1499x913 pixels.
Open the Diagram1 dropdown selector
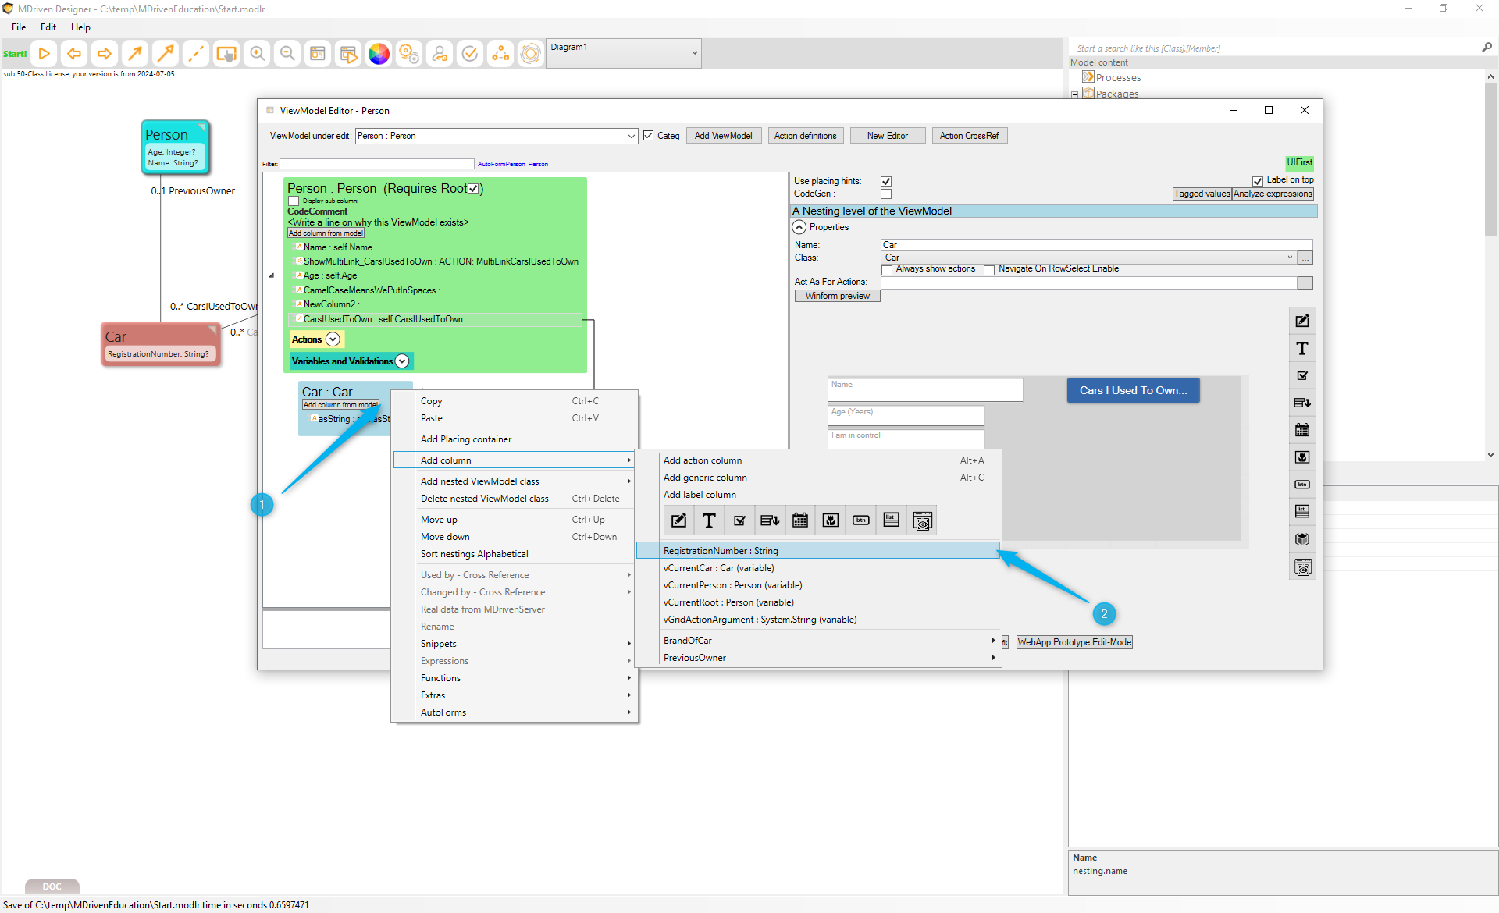[693, 53]
